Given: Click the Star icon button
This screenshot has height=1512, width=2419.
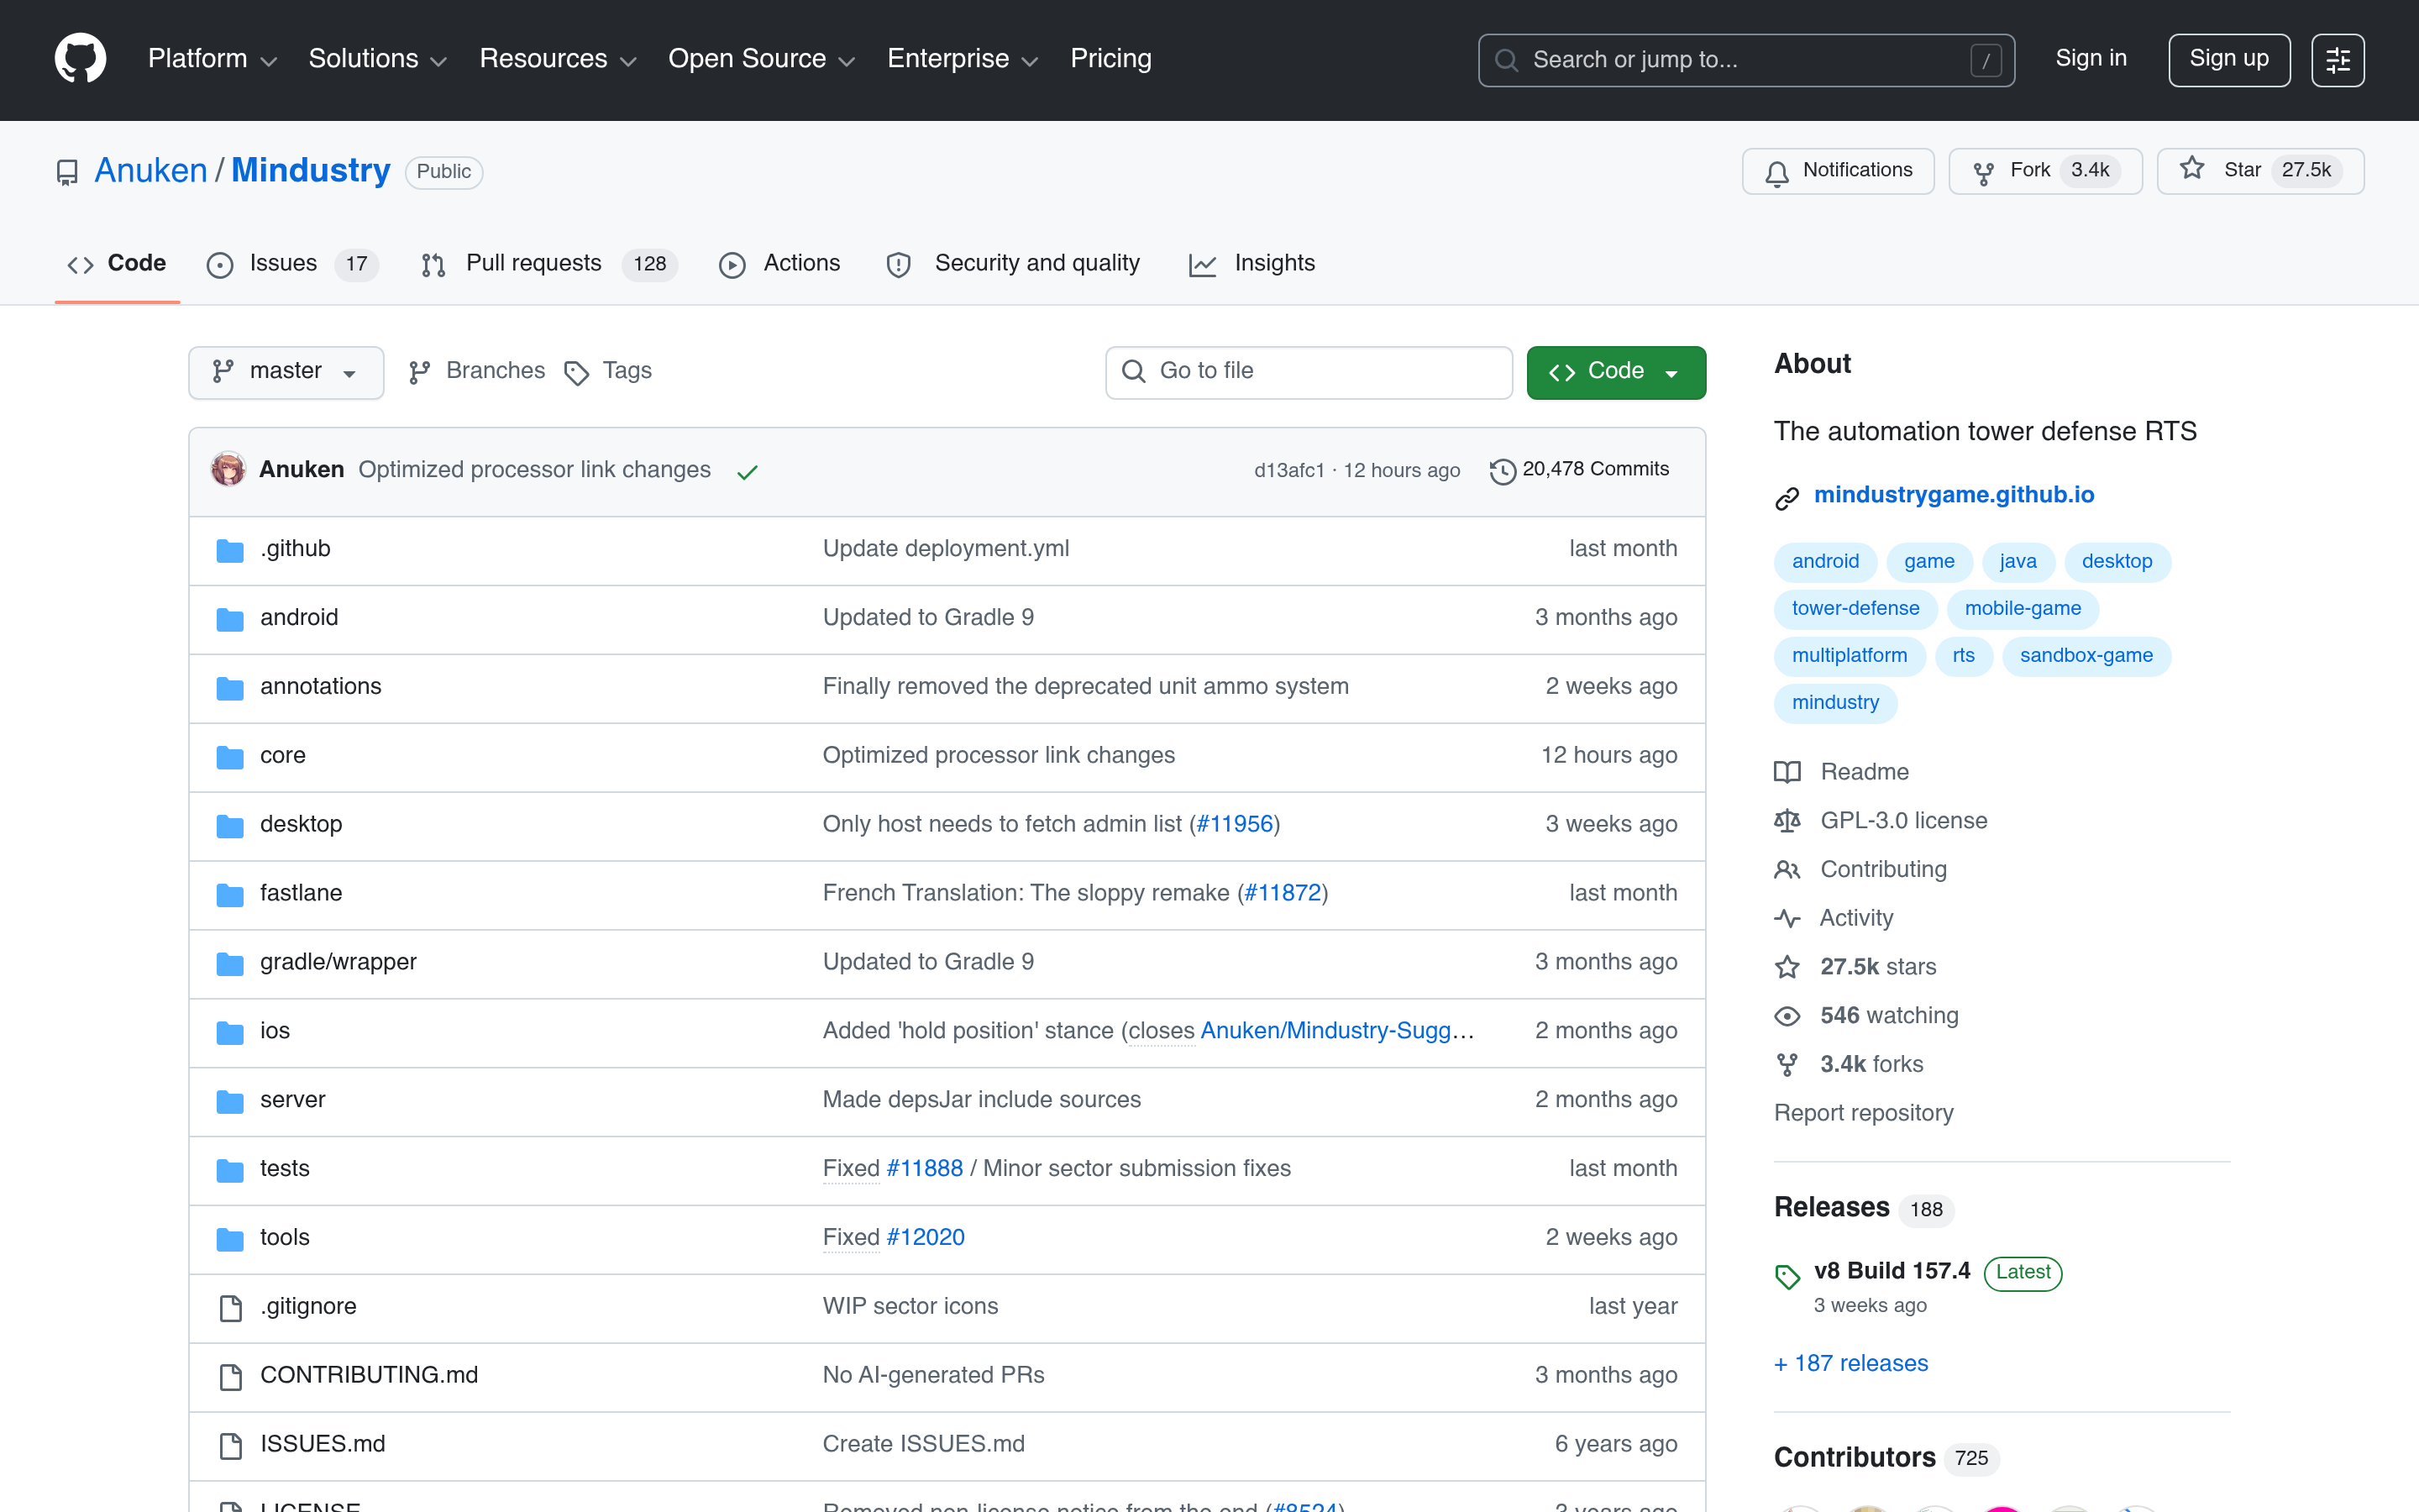Looking at the screenshot, I should click(x=2191, y=169).
